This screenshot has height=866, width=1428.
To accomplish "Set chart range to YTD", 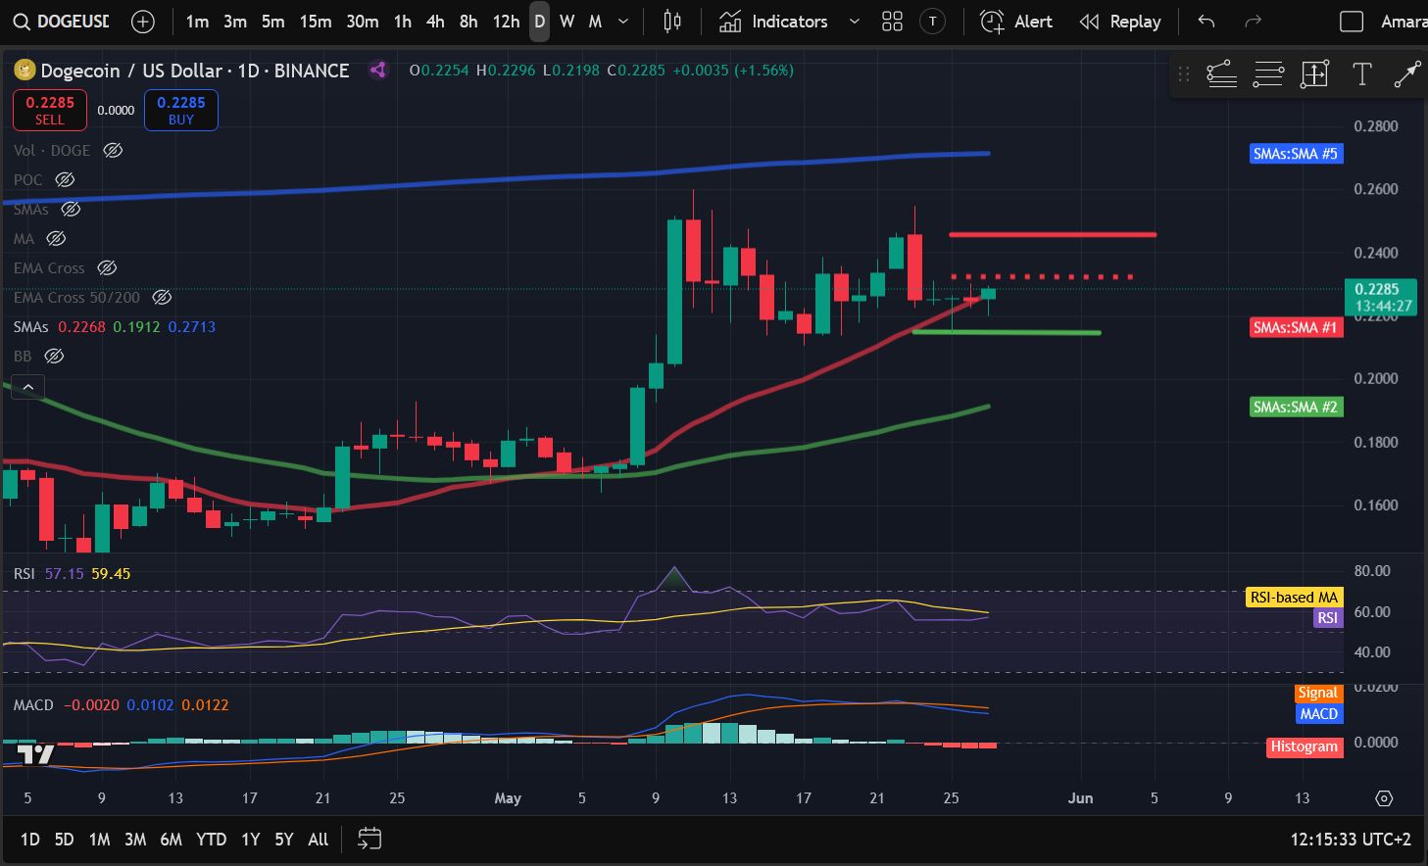I will (211, 839).
